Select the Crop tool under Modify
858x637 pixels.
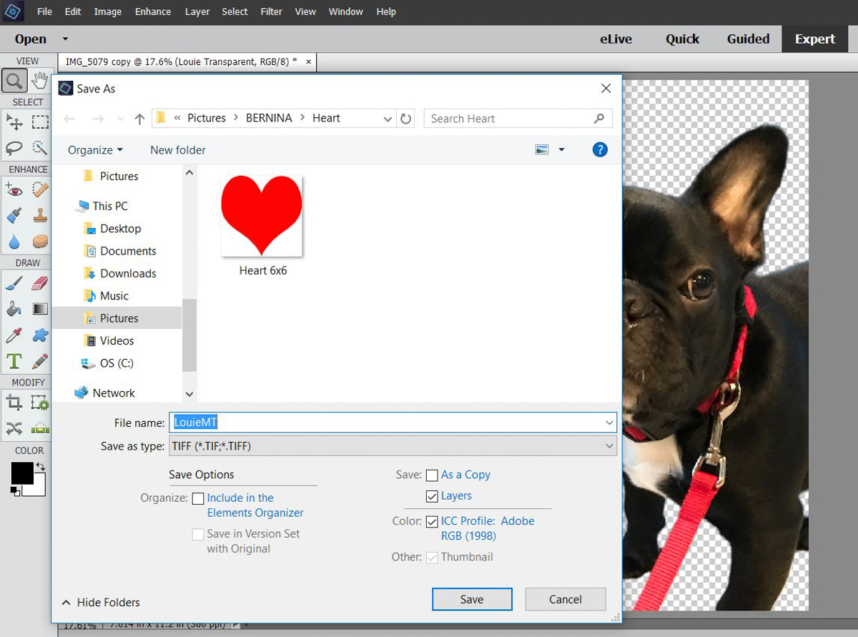pyautogui.click(x=14, y=403)
